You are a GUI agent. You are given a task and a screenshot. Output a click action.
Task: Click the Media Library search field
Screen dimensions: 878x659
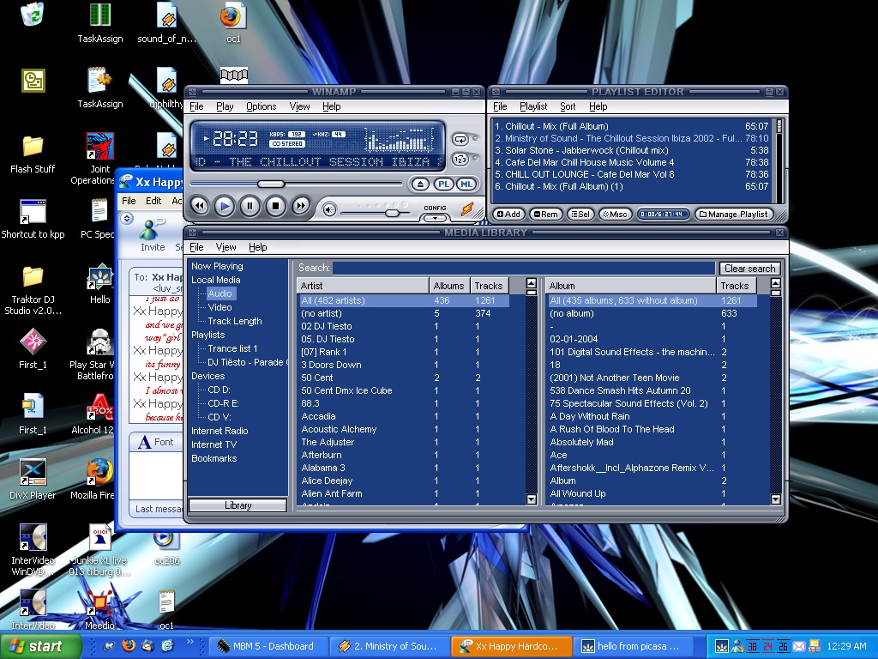[x=524, y=268]
